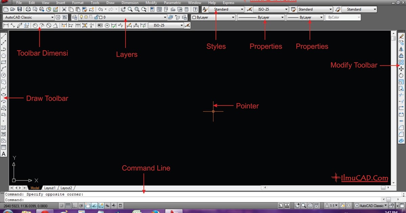Viewport: 406px width, 213px height.
Task: Open the Hatch tool from Draw toolbar
Action: (4, 127)
